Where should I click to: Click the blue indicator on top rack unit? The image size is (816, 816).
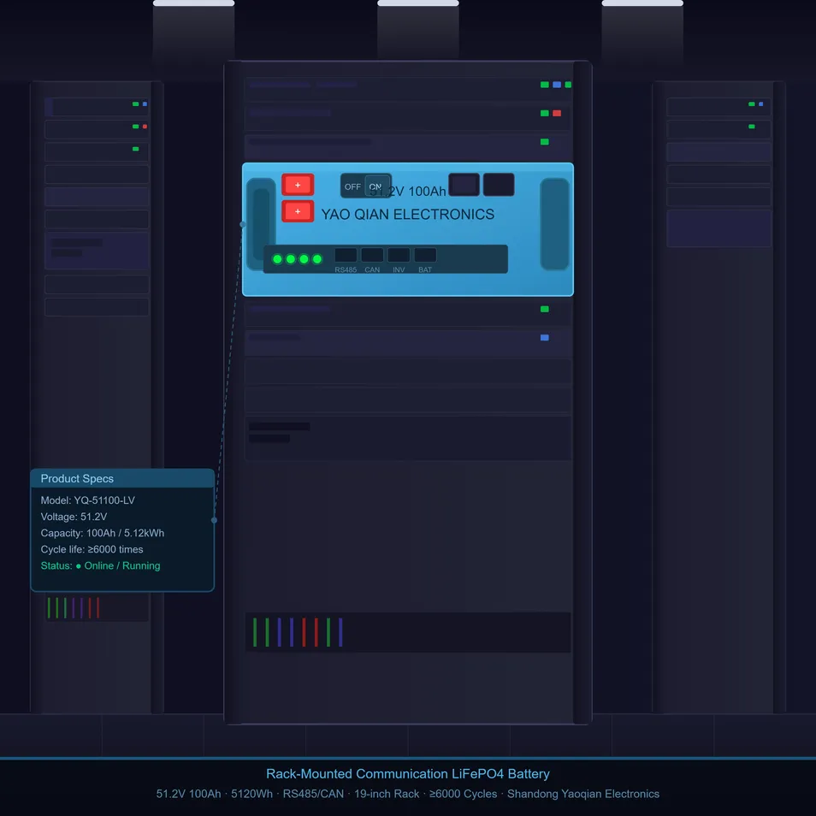[x=557, y=85]
